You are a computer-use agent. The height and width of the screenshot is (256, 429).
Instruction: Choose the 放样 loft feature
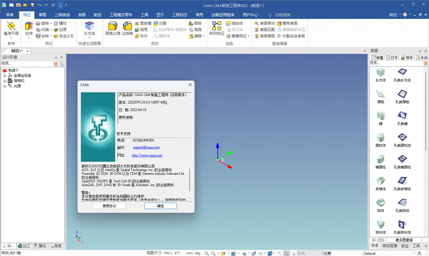click(x=42, y=36)
